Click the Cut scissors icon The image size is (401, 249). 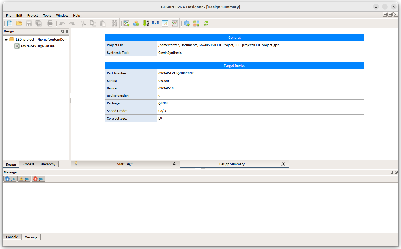click(83, 23)
